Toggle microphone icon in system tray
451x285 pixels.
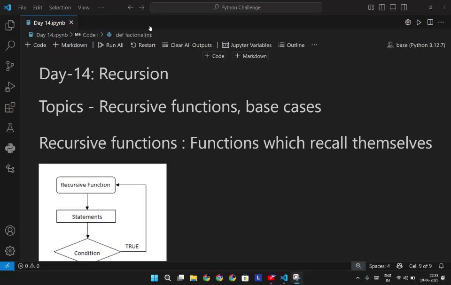(367, 278)
